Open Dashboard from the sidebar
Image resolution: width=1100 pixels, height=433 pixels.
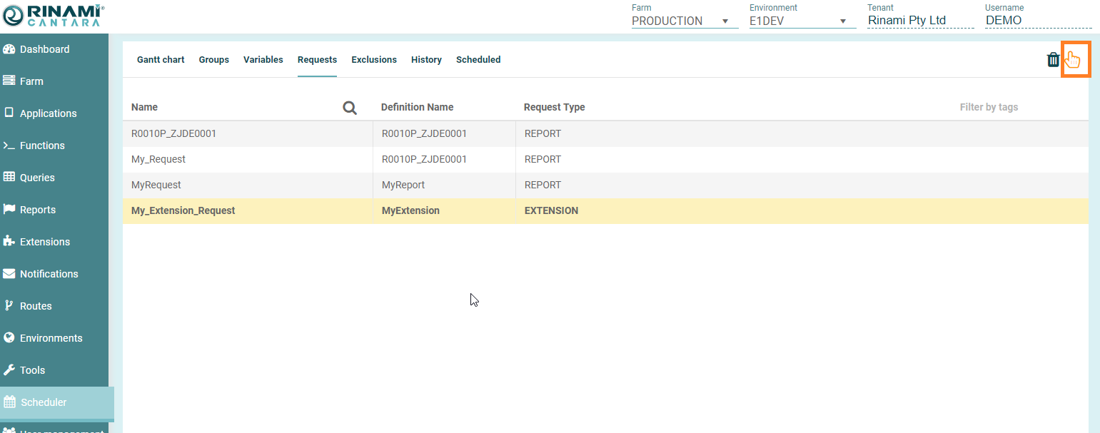[44, 49]
